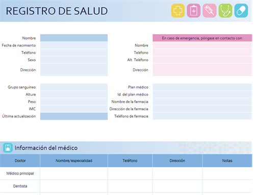Select the Dentista row label

(20, 186)
